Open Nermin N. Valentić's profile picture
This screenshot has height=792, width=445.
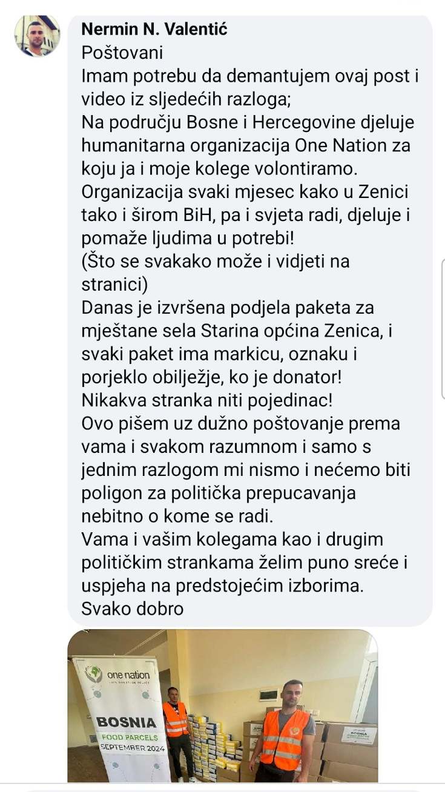37,35
